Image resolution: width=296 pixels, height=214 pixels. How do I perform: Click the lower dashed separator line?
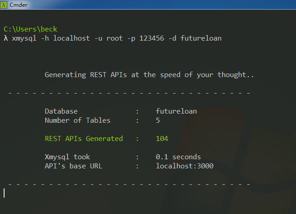click(129, 184)
